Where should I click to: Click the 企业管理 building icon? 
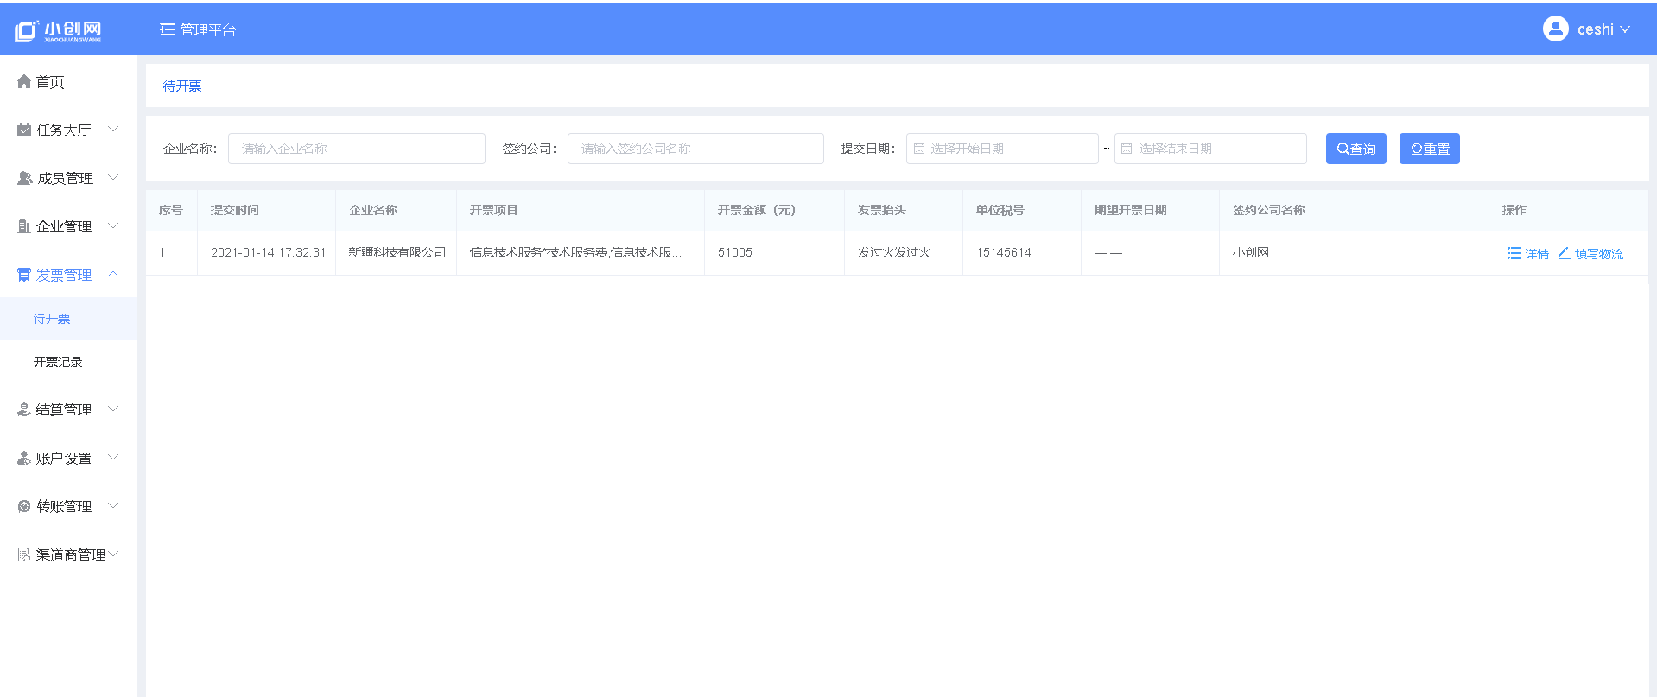(24, 226)
